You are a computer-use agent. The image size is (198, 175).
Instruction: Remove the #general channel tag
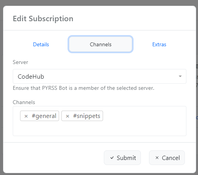click(26, 116)
